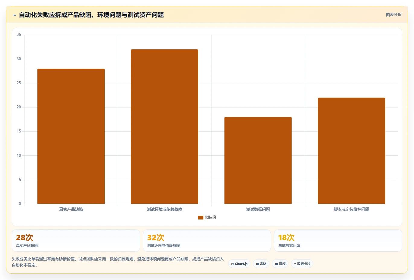Click the y-axis value 10
The image size is (414, 280).
coord(19,156)
